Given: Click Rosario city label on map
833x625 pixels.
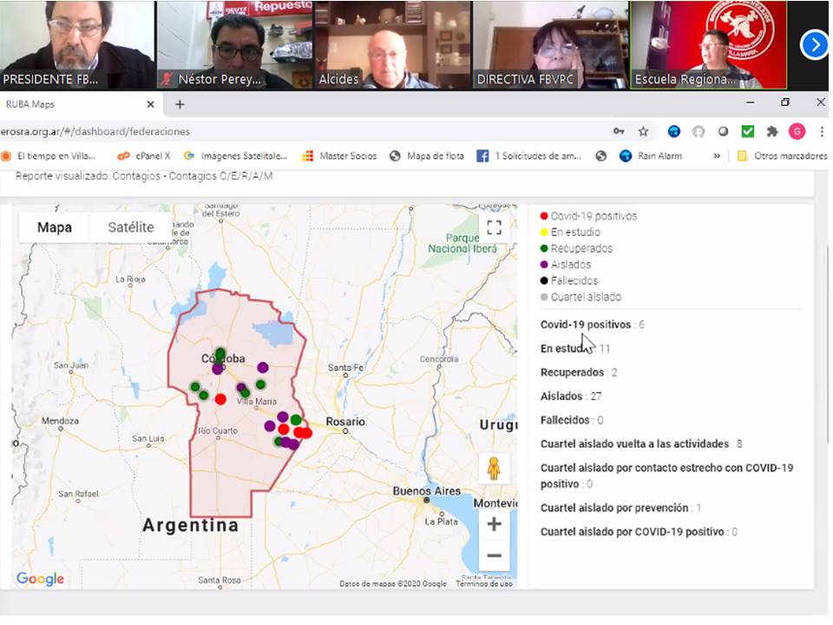Looking at the screenshot, I should (345, 422).
